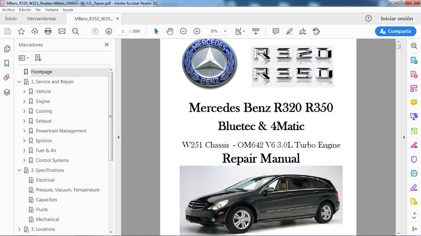Image resolution: width=421 pixels, height=236 pixels.
Task: Collapse the 1. Service and Repair bookmark
Action: click(x=19, y=82)
